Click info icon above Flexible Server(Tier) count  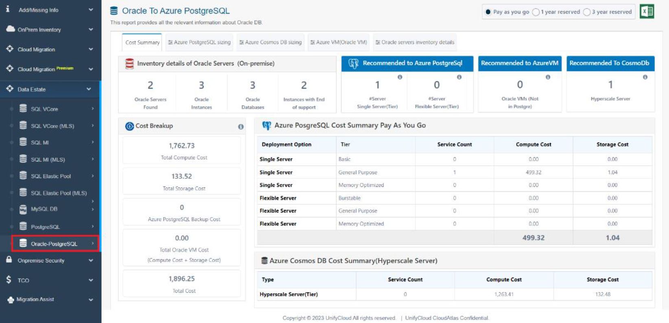coord(459,77)
